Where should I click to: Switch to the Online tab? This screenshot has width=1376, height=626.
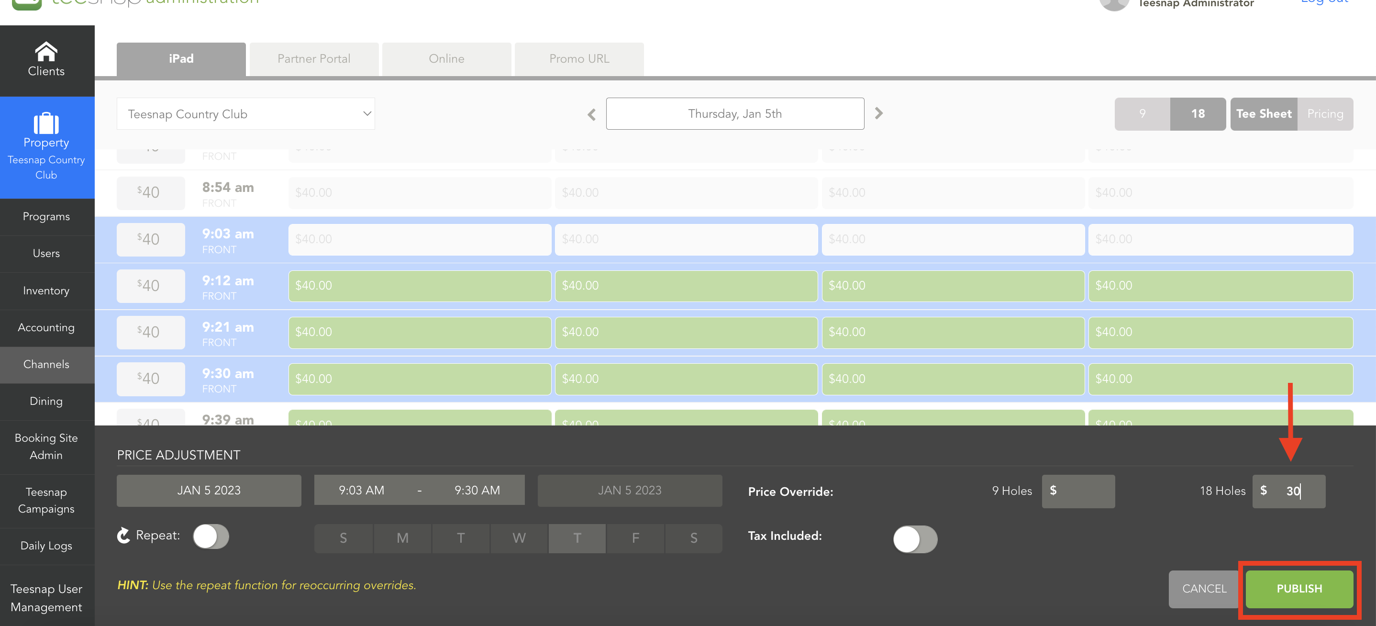pos(446,59)
